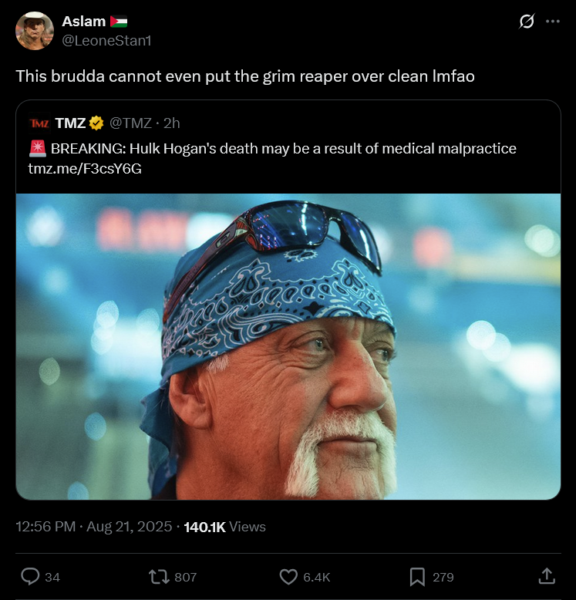
Task: Open the quoted post's 2h timestamp
Action: pos(171,123)
